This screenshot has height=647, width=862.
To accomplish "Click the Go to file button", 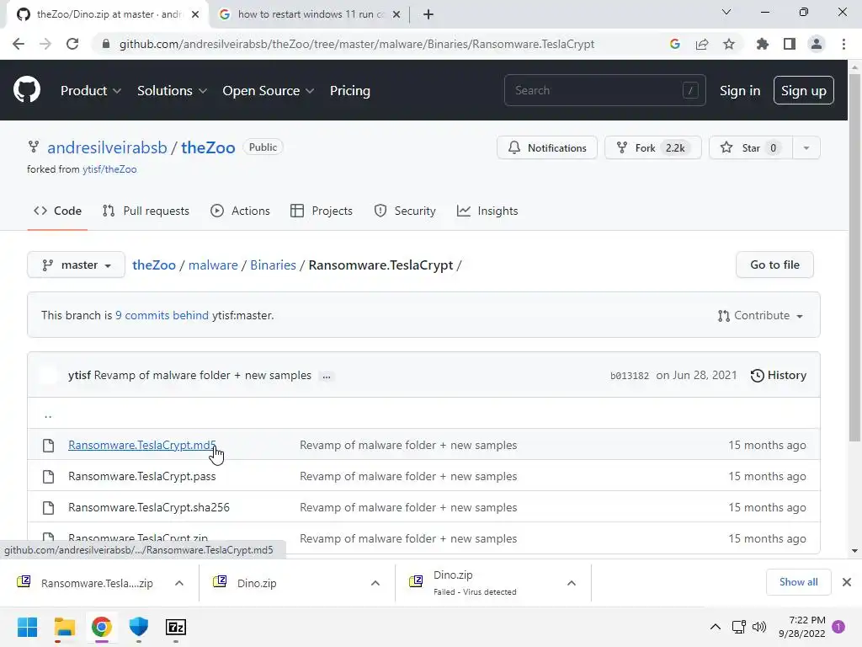I will tap(774, 265).
